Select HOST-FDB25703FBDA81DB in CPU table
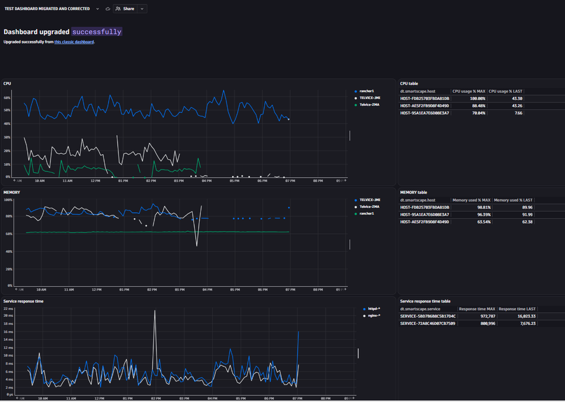The width and height of the screenshot is (565, 402). click(425, 99)
